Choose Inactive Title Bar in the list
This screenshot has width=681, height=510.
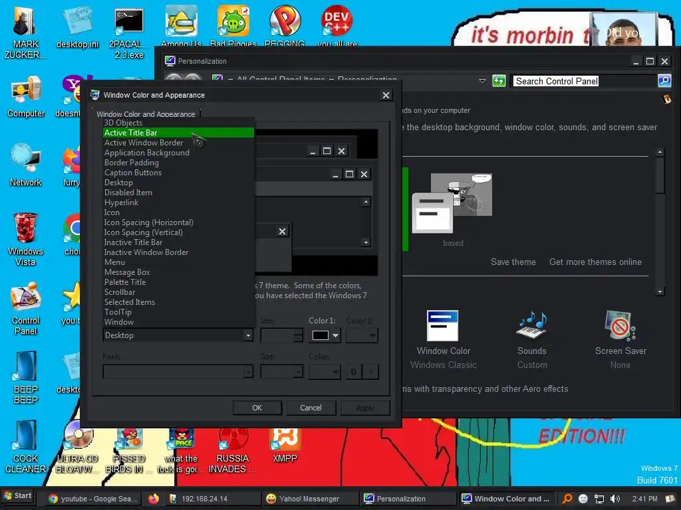[x=178, y=242]
